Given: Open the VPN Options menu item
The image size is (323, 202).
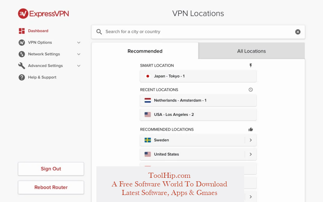Looking at the screenshot, I should pos(40,43).
